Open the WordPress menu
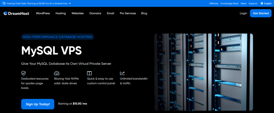 (43, 13)
